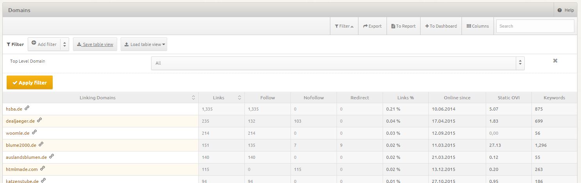Open Load table view dropdown
581x183 pixels.
tap(144, 44)
